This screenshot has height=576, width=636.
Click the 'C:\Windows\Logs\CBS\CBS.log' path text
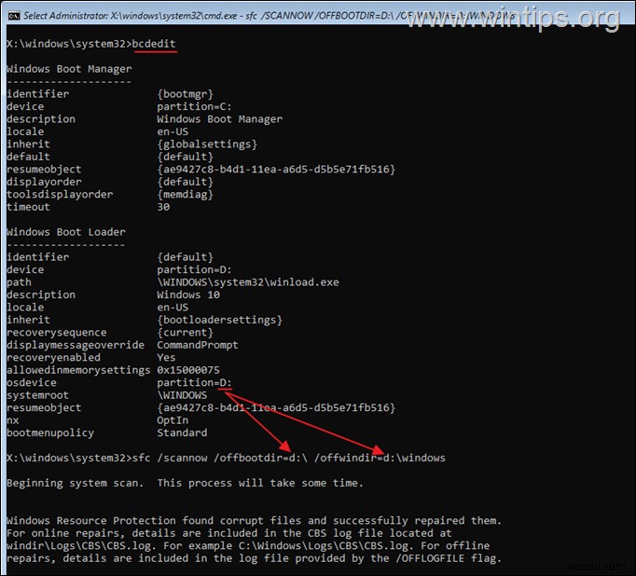click(x=324, y=545)
